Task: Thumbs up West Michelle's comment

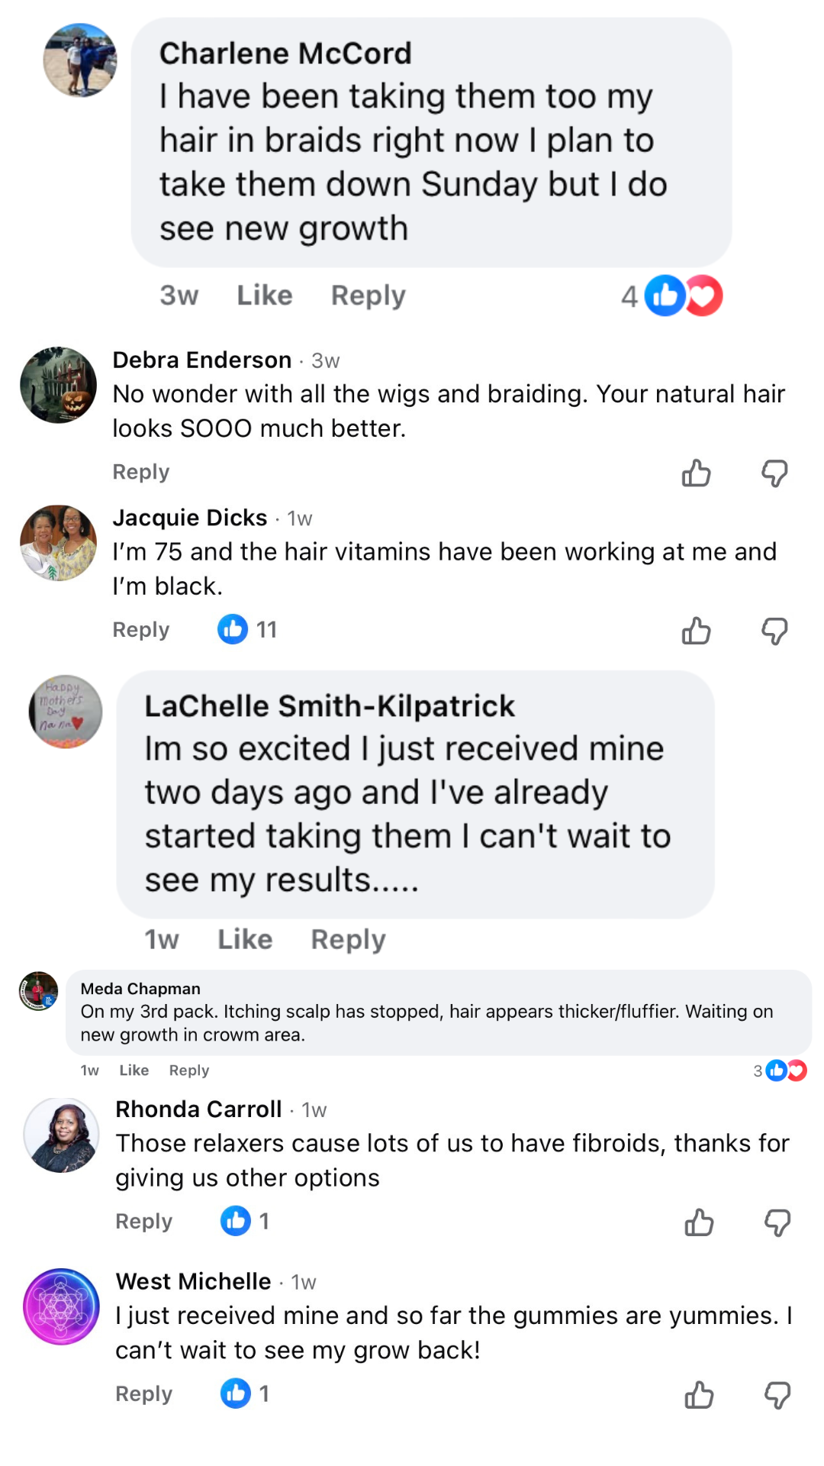Action: pyautogui.click(x=699, y=1395)
